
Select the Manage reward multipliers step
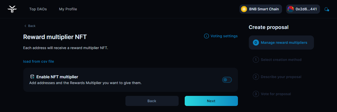284,43
